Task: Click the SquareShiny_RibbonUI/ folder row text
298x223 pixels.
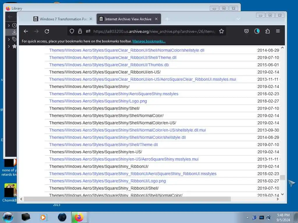Action: (x=99, y=166)
